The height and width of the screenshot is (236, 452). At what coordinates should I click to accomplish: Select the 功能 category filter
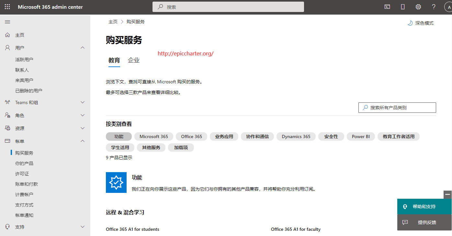pyautogui.click(x=119, y=136)
